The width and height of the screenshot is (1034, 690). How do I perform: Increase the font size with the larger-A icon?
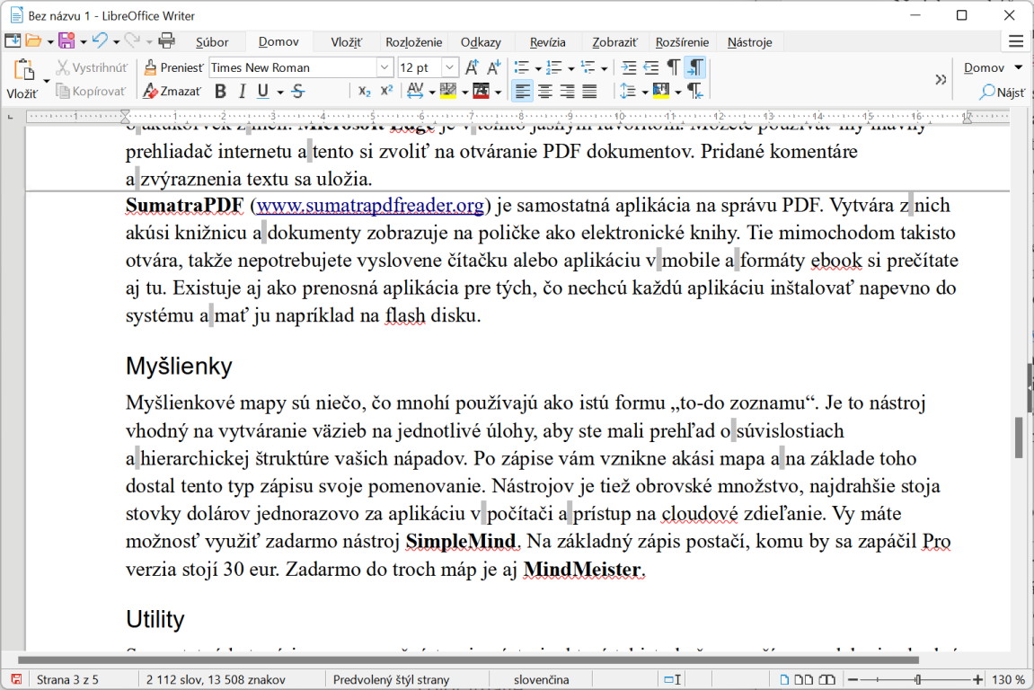tap(472, 67)
